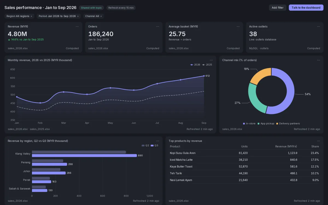The width and height of the screenshot is (328, 205).
Task: Click the 27% donut label
Action: (237, 103)
